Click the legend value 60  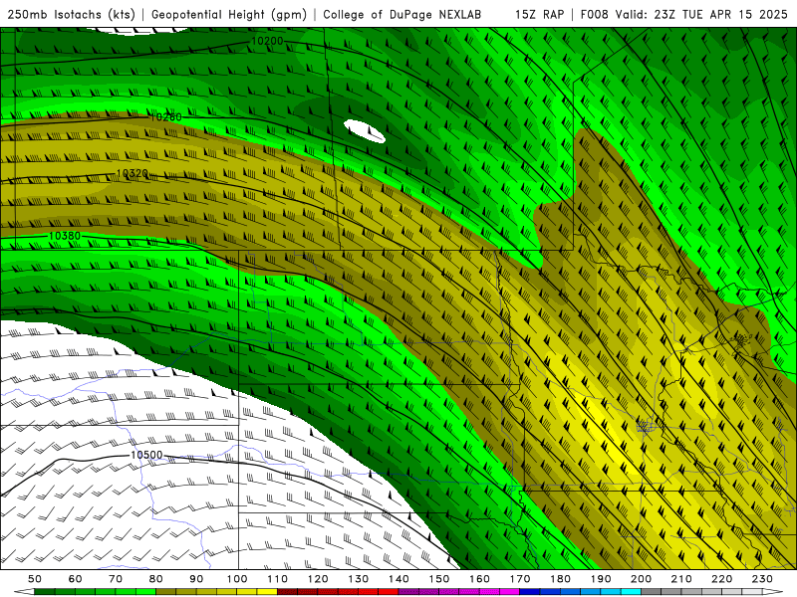tap(76, 579)
